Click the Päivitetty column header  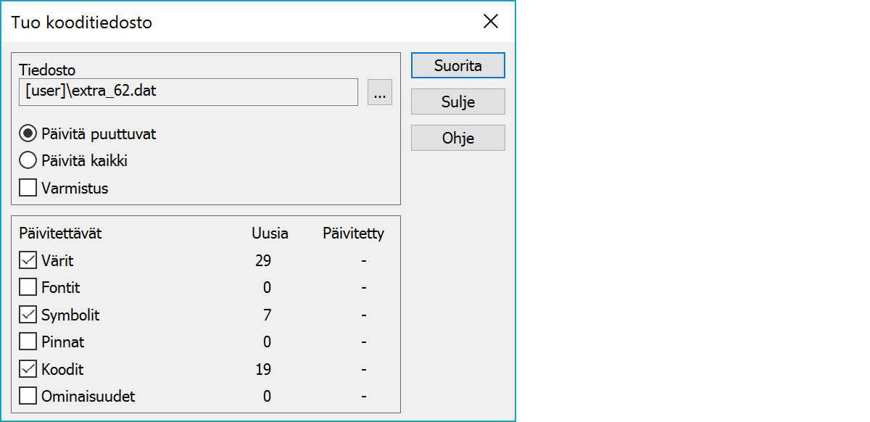pos(353,233)
